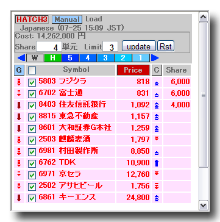Click the price 1,092 for 住友信託銀行
This screenshot has width=220, height=222.
(x=140, y=105)
